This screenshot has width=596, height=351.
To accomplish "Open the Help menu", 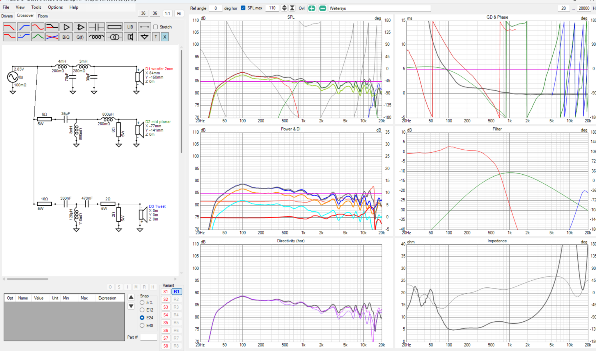I will pos(74,7).
